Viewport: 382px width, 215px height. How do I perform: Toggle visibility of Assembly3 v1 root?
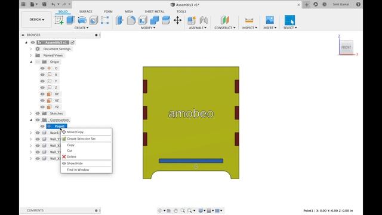coord(33,42)
